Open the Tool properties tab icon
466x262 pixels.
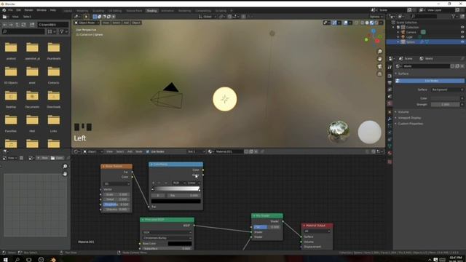click(x=390, y=68)
